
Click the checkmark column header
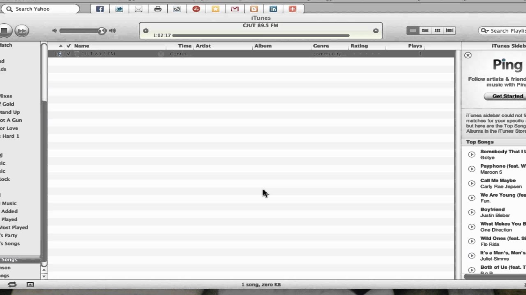point(69,46)
